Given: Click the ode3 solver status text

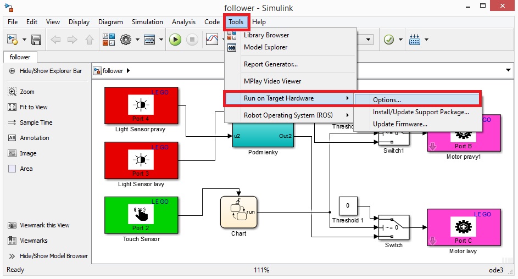Looking at the screenshot, I should pyautogui.click(x=496, y=270).
